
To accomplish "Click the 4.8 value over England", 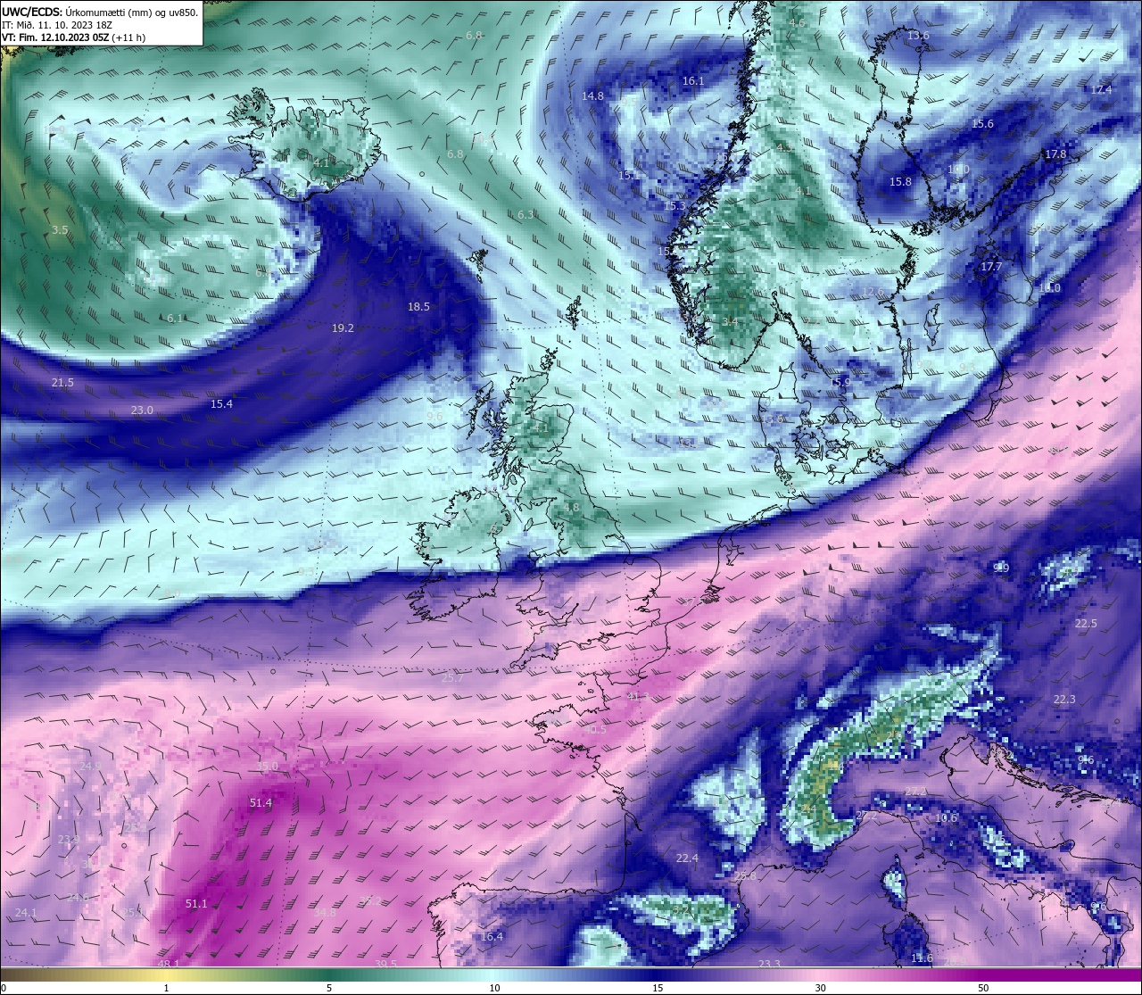I will 571,508.
